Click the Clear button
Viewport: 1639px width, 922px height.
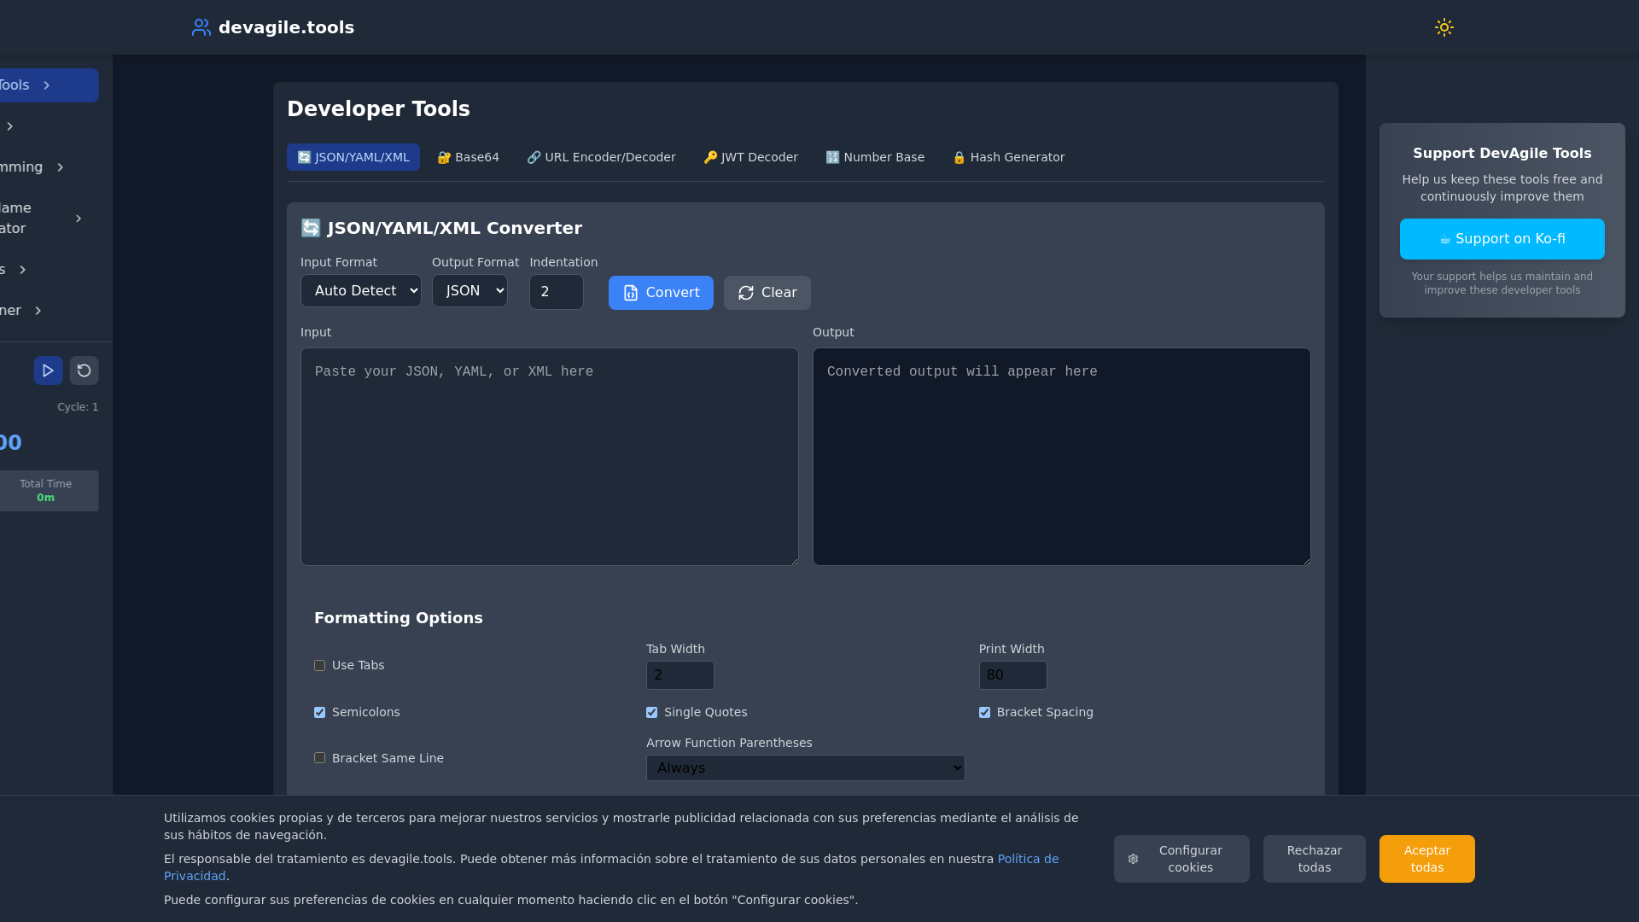tap(767, 293)
